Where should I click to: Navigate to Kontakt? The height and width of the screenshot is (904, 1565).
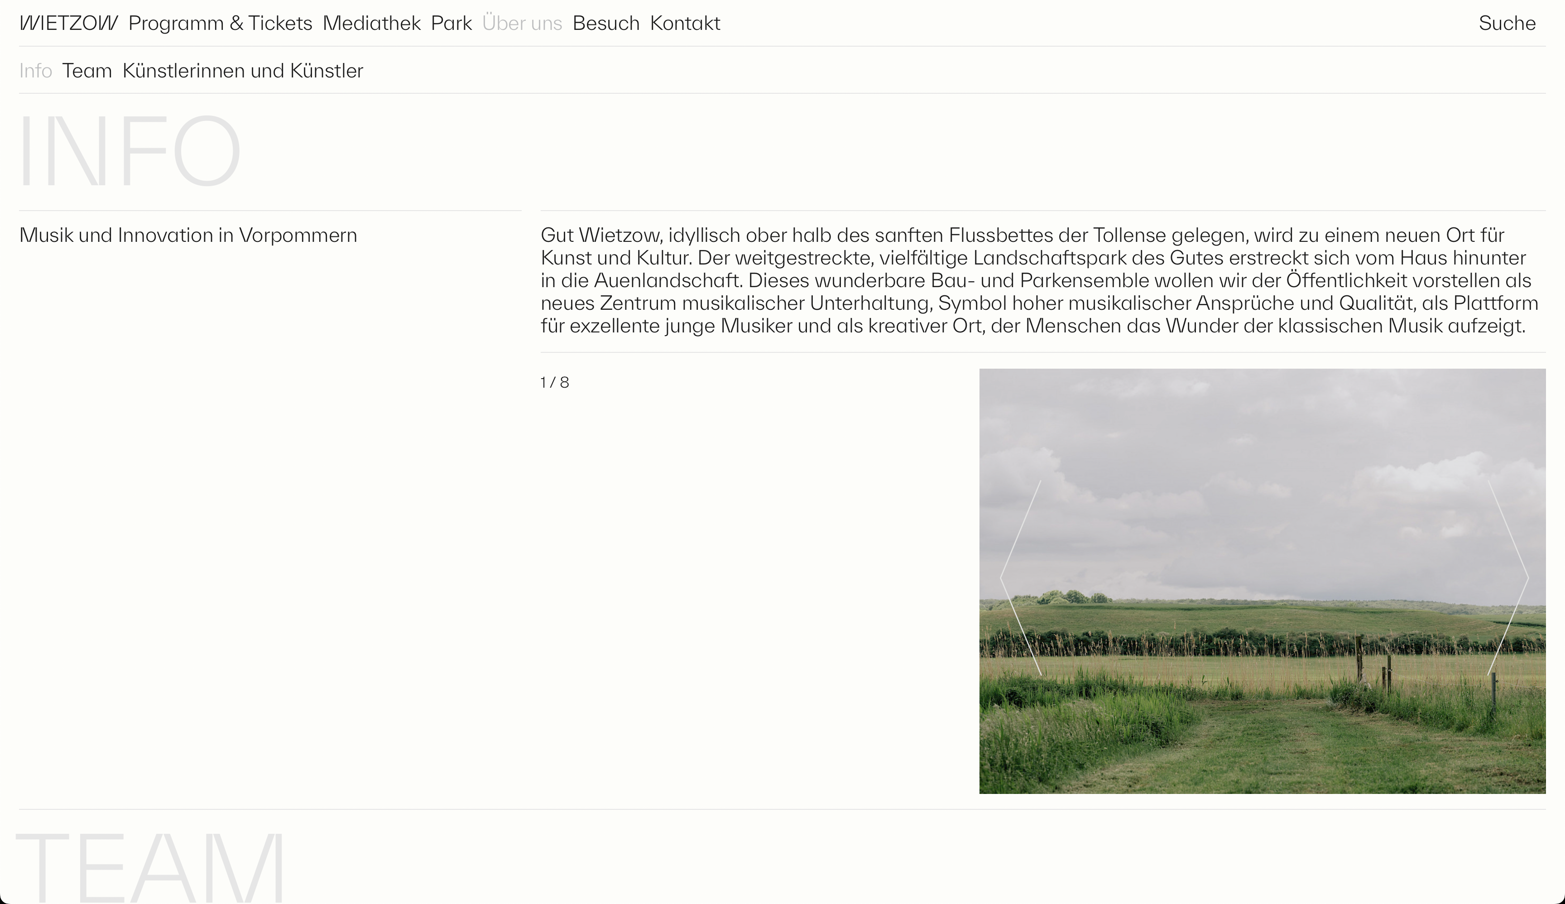tap(685, 24)
